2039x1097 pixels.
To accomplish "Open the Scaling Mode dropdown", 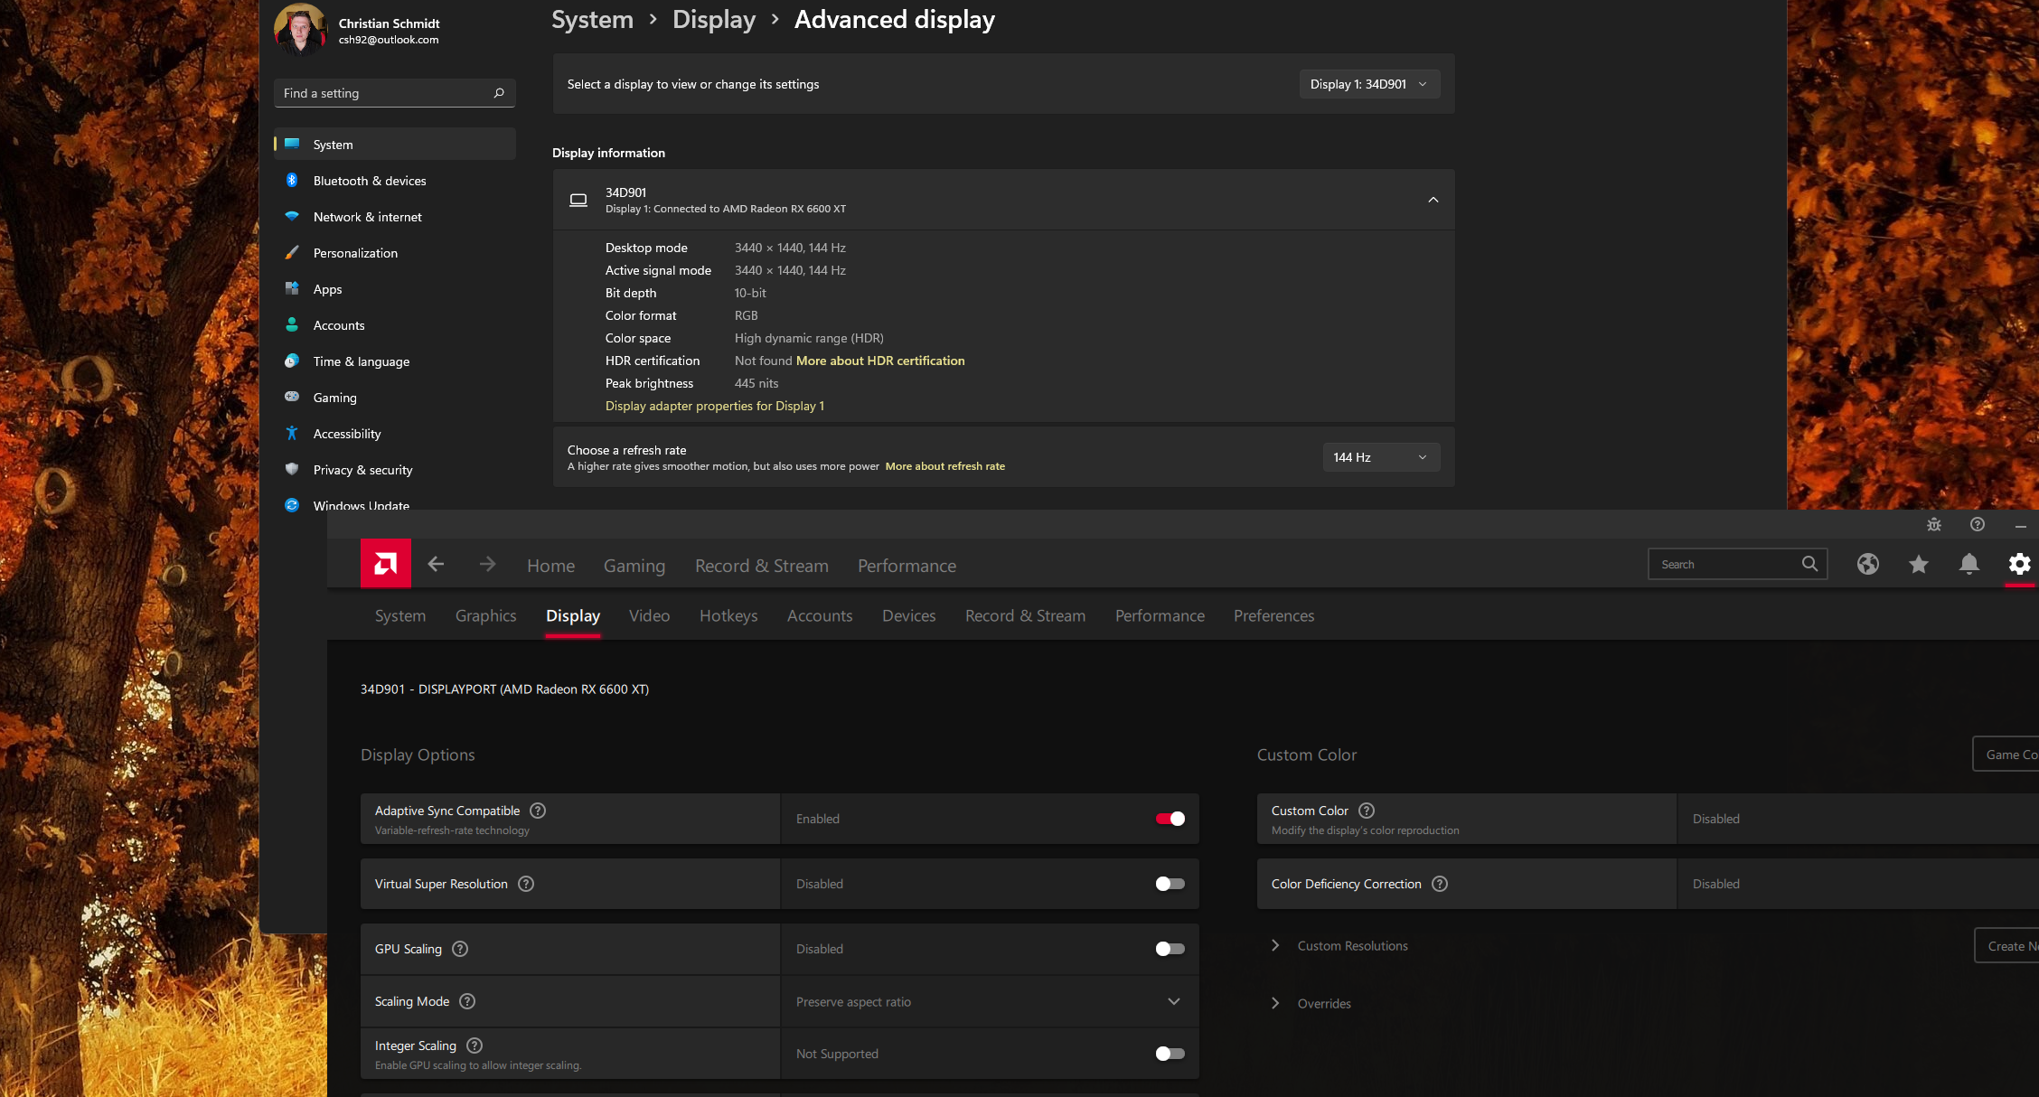I will pos(990,1001).
